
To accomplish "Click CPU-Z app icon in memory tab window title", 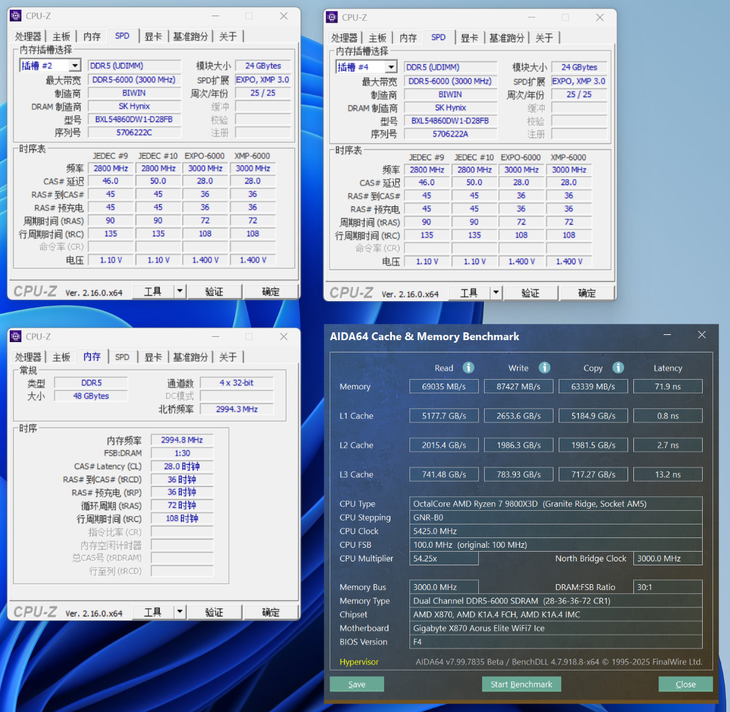I will (x=16, y=336).
